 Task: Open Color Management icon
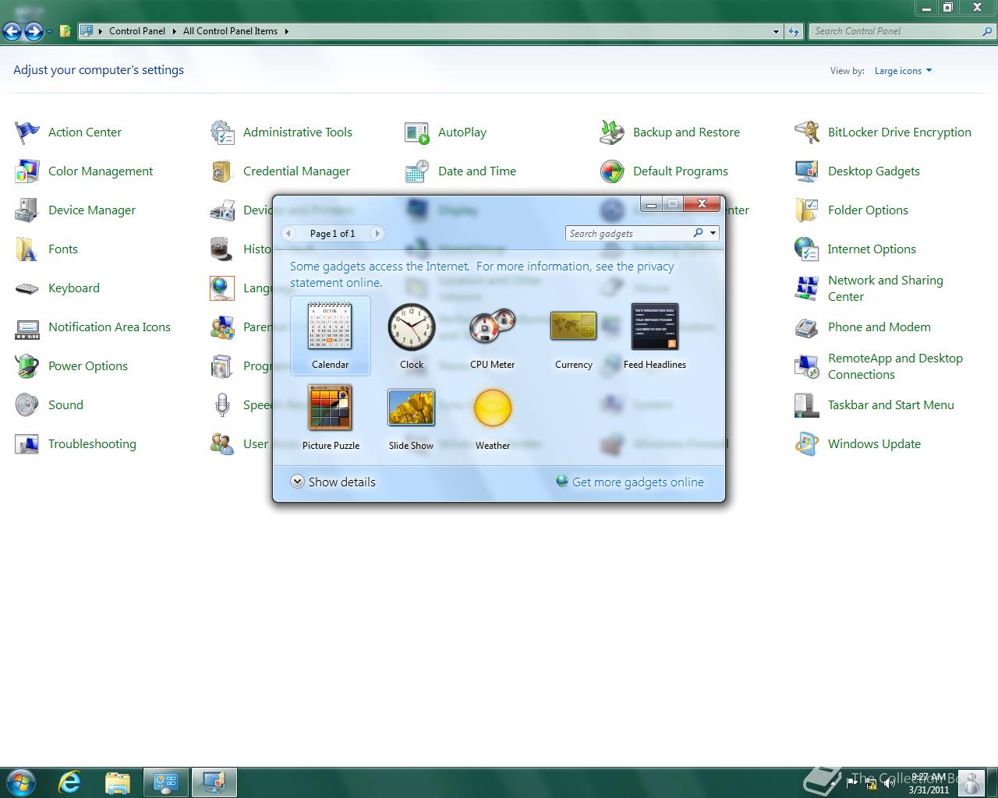click(27, 171)
